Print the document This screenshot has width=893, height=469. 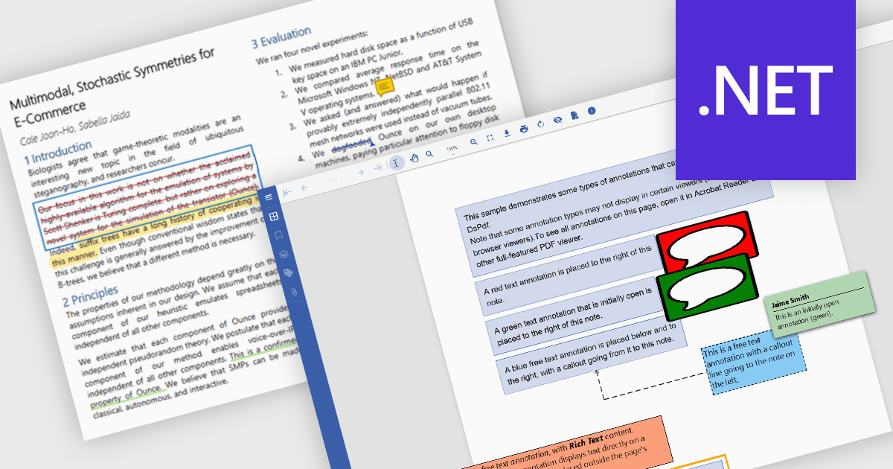[x=524, y=129]
